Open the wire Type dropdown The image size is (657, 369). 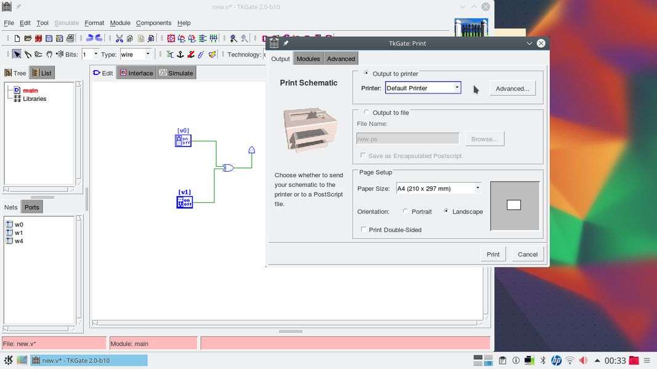tap(148, 54)
